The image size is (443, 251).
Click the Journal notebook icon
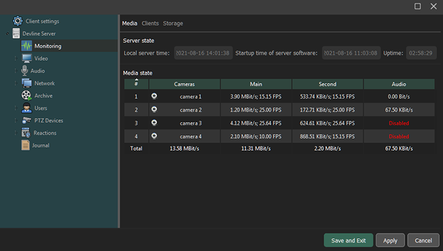pyautogui.click(x=26, y=145)
